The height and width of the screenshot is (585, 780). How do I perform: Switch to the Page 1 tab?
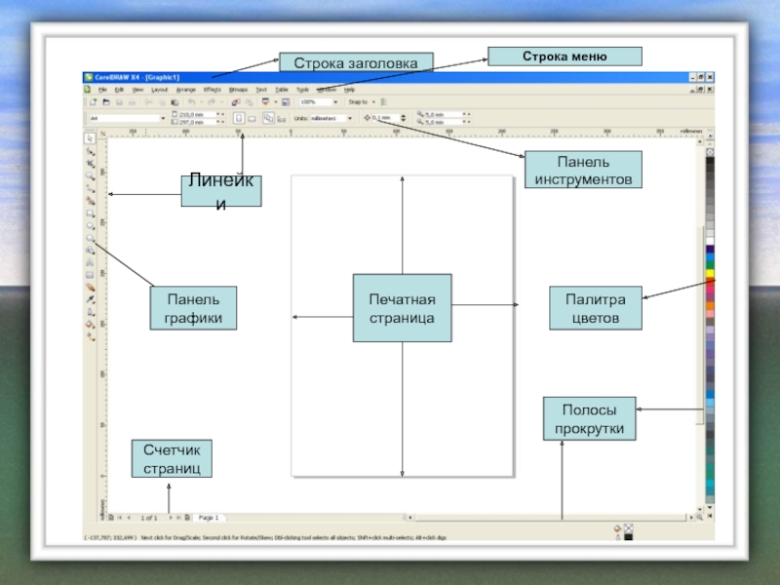click(x=209, y=518)
